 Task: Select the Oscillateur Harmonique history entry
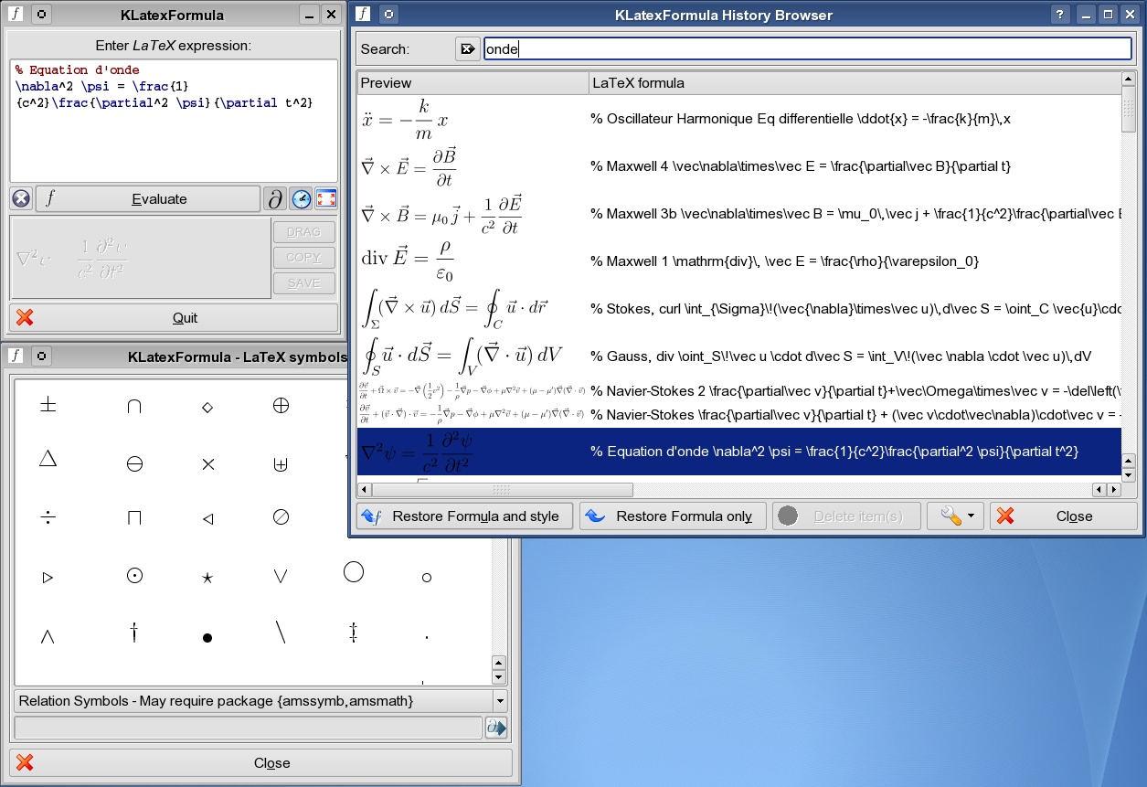tap(738, 119)
